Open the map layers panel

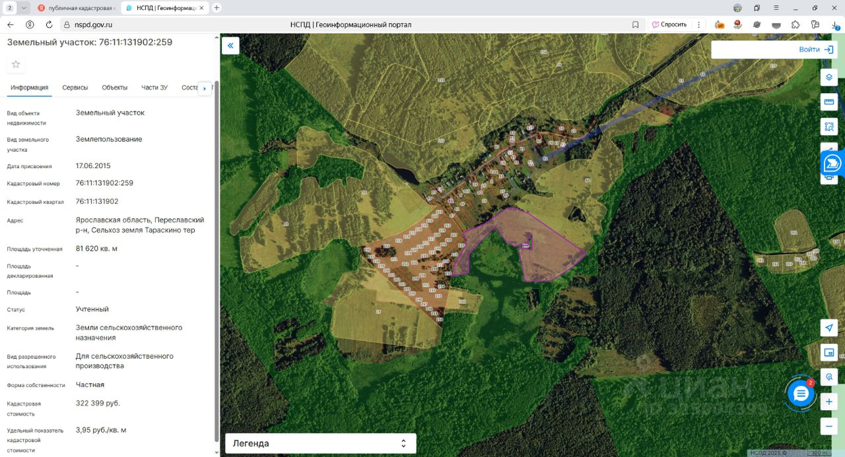829,77
